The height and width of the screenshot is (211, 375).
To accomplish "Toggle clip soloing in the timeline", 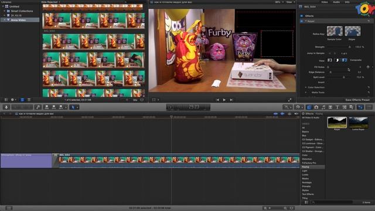I will point(289,114).
